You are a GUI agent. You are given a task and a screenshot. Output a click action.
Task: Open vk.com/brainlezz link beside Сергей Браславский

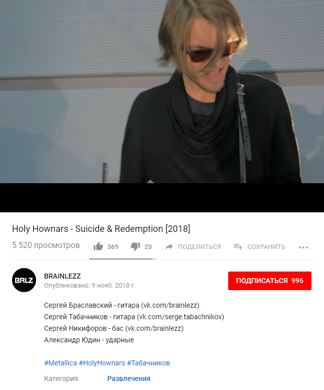click(x=171, y=305)
